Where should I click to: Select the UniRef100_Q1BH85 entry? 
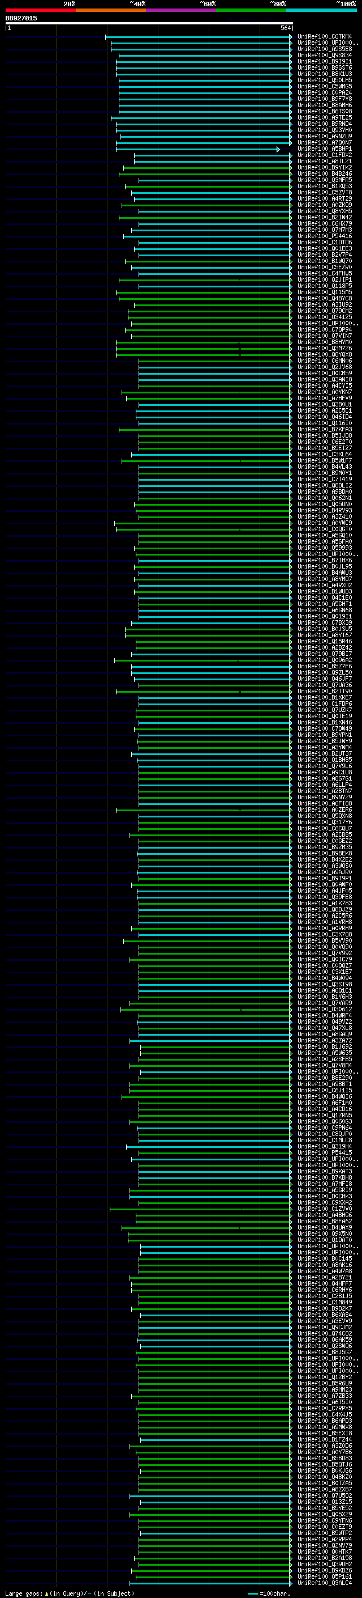point(324,759)
